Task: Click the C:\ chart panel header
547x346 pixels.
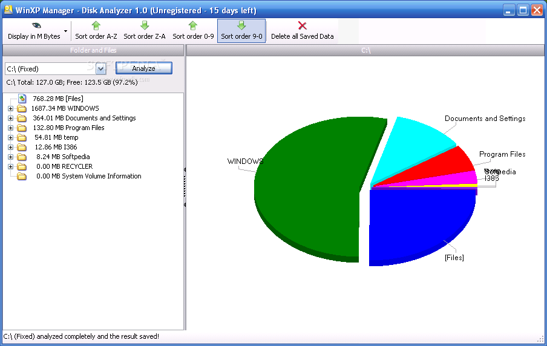Action: 365,51
